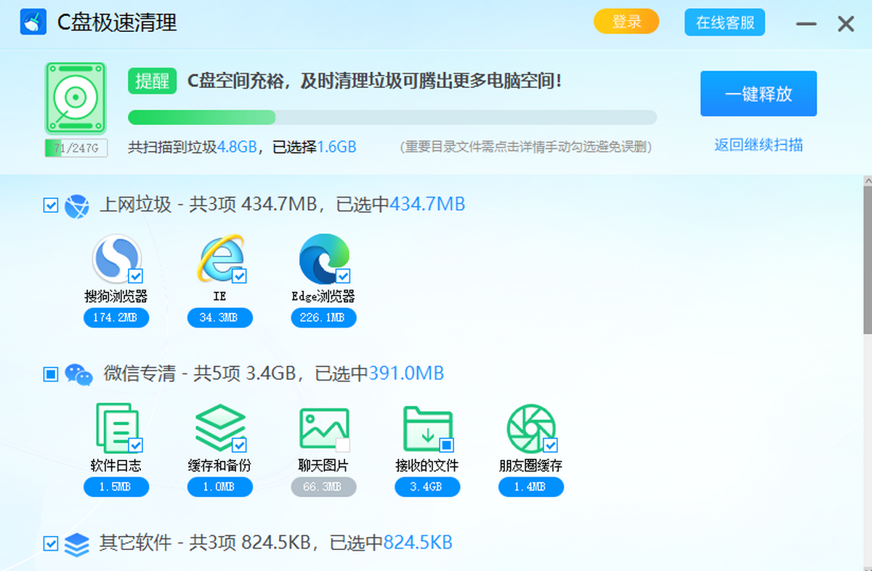The height and width of the screenshot is (571, 872).
Task: Uncheck the Edge浏览器 checkbox
Action: click(343, 276)
